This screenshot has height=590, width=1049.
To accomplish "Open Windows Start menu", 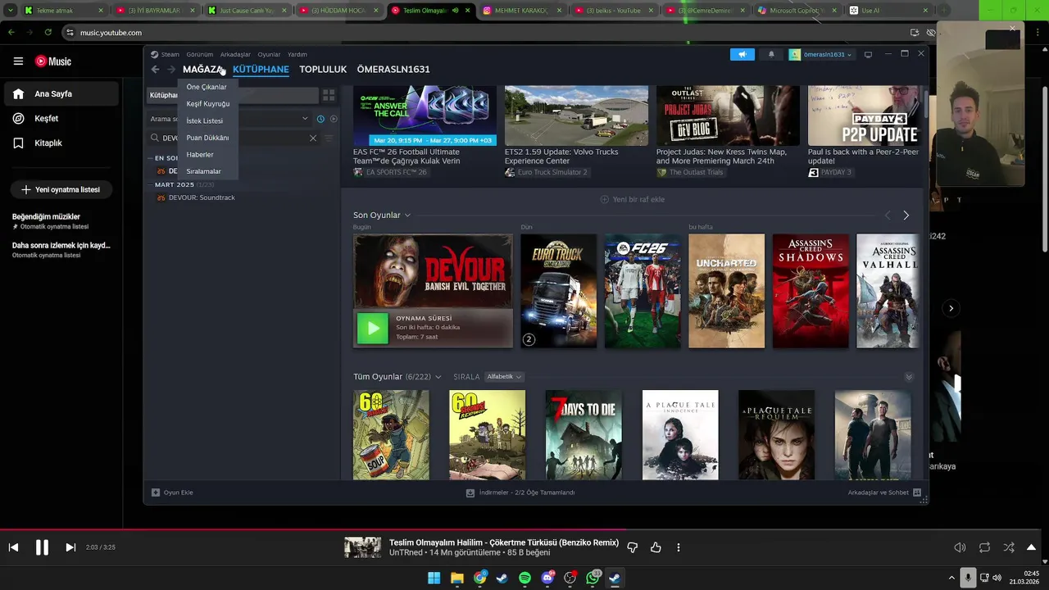I will click(434, 578).
